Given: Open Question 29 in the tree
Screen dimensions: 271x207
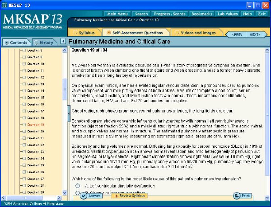Looking at the screenshot, I should coord(36,192).
